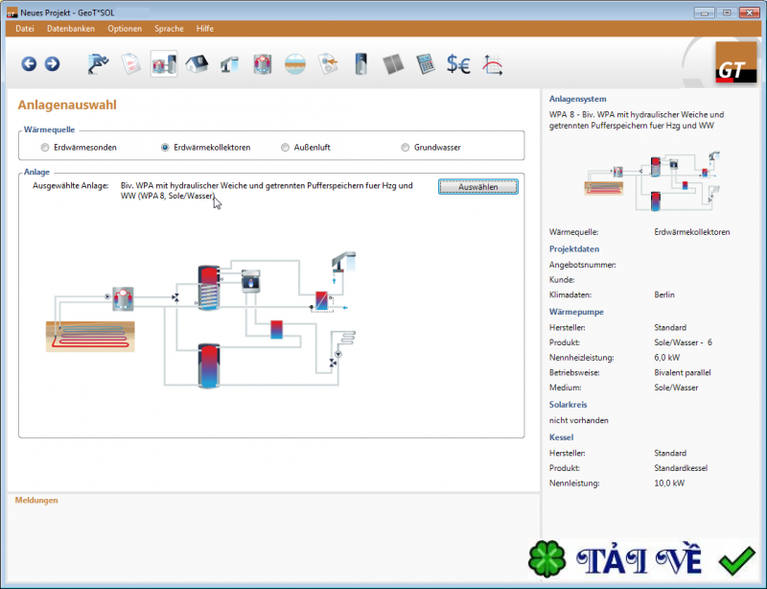The width and height of the screenshot is (767, 589).
Task: Click the ground collector in the diagram
Action: point(90,337)
